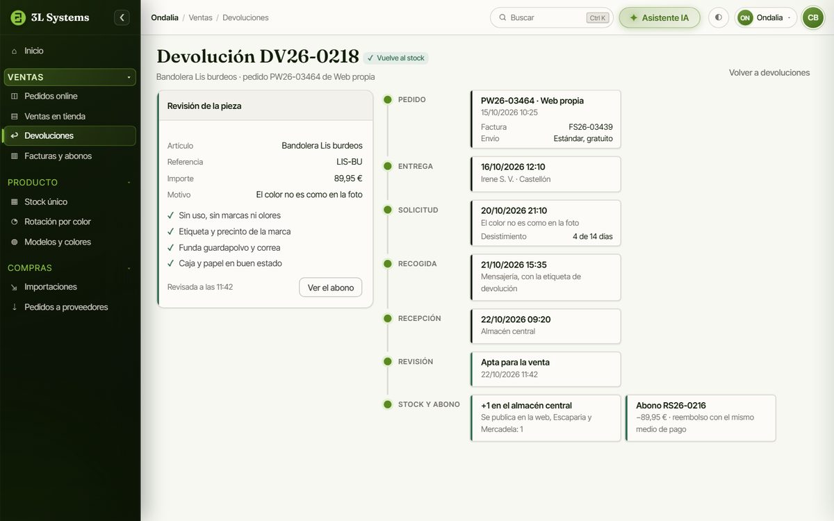Click the Modelos y colores icon
The image size is (834, 521).
(15, 242)
